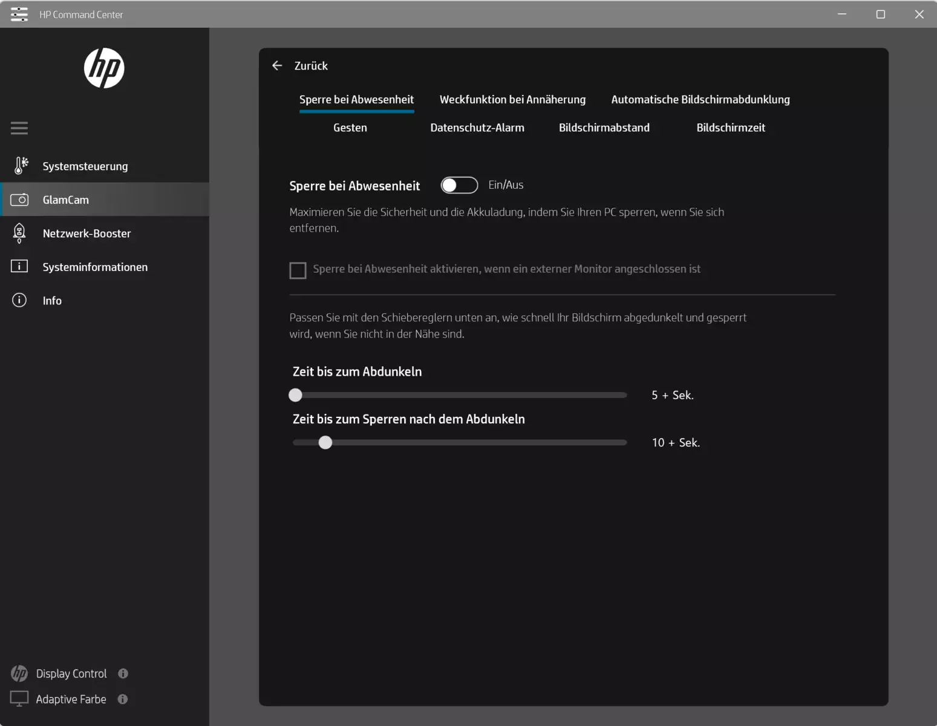937x726 pixels.
Task: Switch to Weckfunktion bei Annäherung tab
Action: (x=512, y=99)
